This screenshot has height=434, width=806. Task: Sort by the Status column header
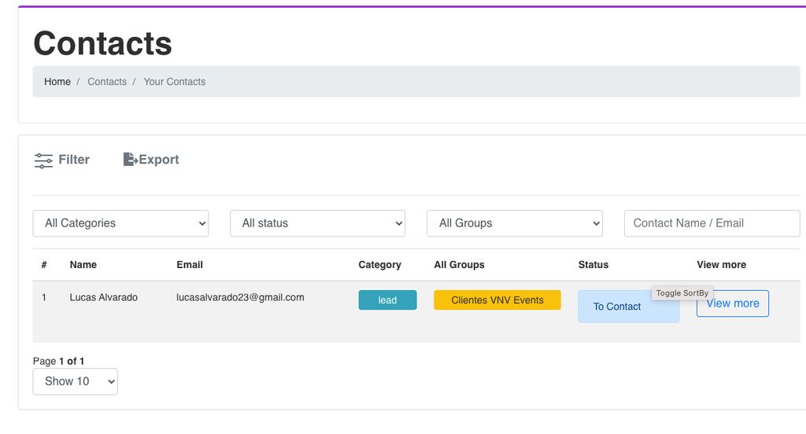(x=593, y=265)
